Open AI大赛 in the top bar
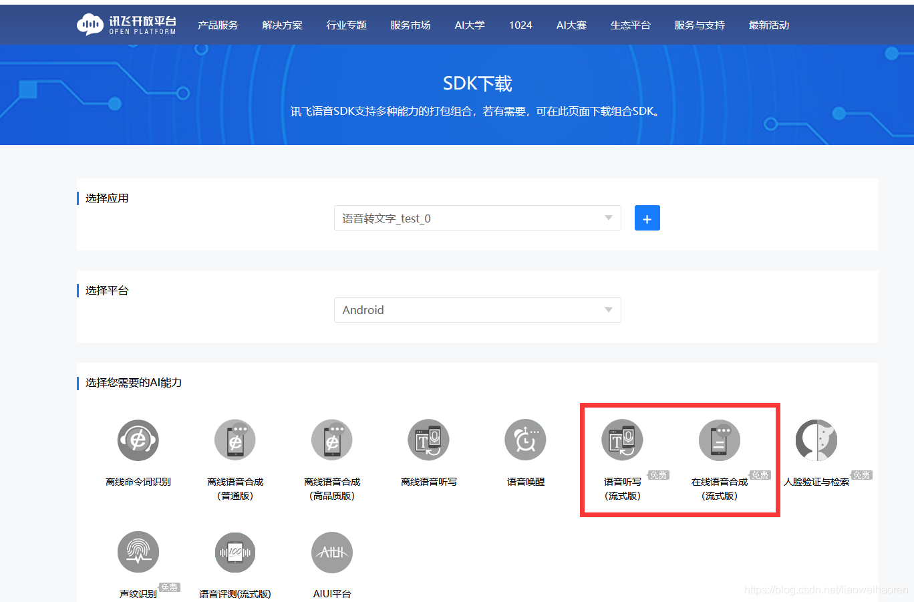Viewport: 914px width, 602px height. (571, 25)
